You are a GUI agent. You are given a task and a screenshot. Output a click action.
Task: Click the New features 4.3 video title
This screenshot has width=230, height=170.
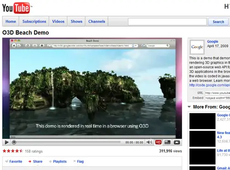pos(224,135)
